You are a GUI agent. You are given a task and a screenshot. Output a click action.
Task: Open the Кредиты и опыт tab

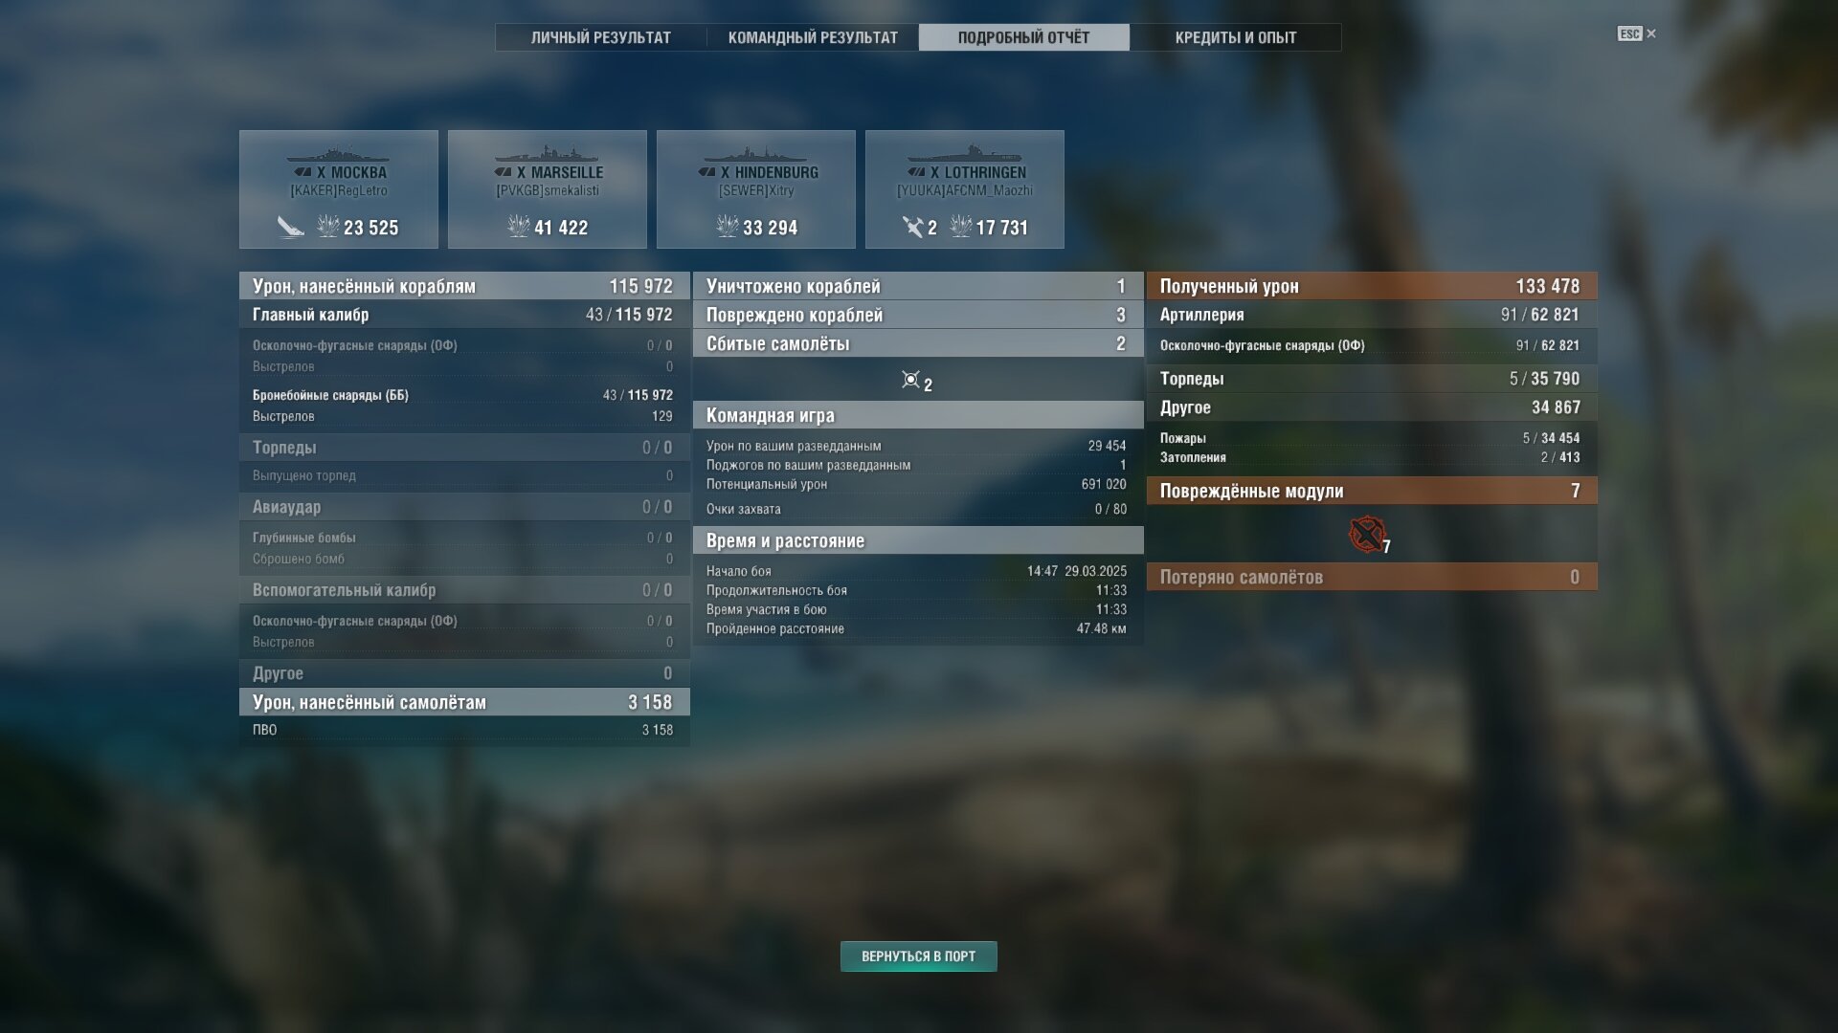(x=1236, y=37)
